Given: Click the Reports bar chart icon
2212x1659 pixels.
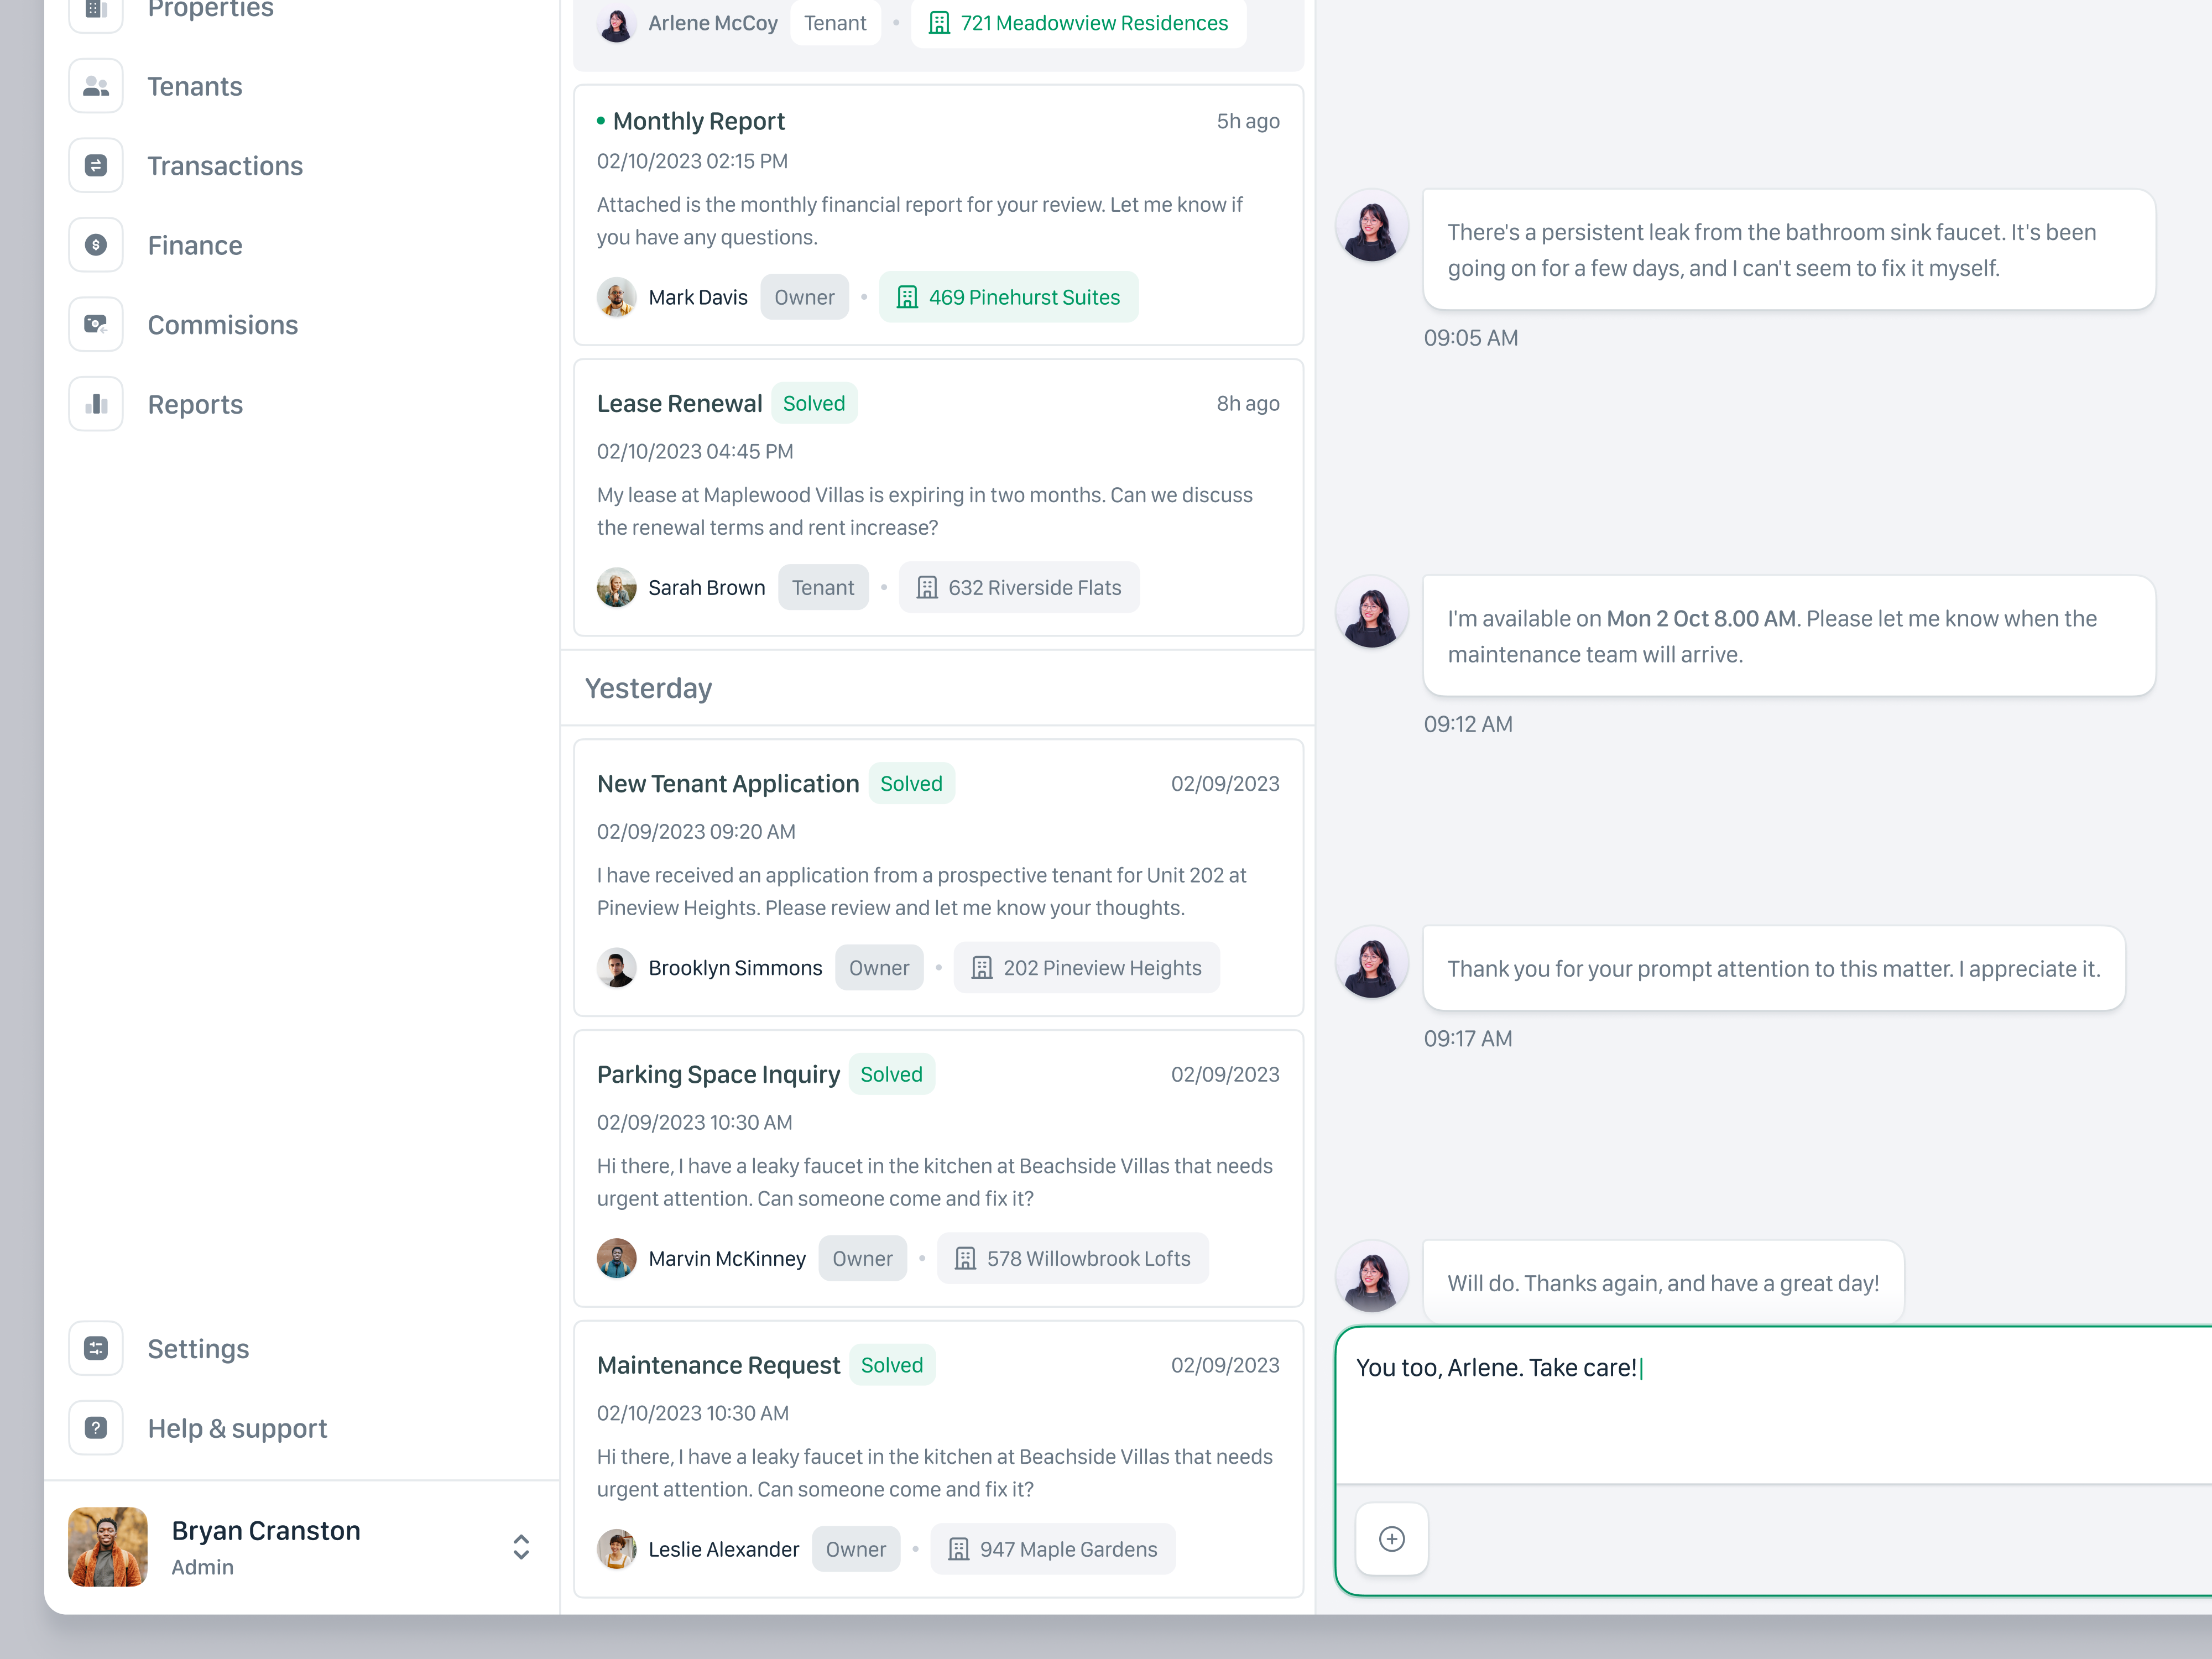Looking at the screenshot, I should click(96, 404).
